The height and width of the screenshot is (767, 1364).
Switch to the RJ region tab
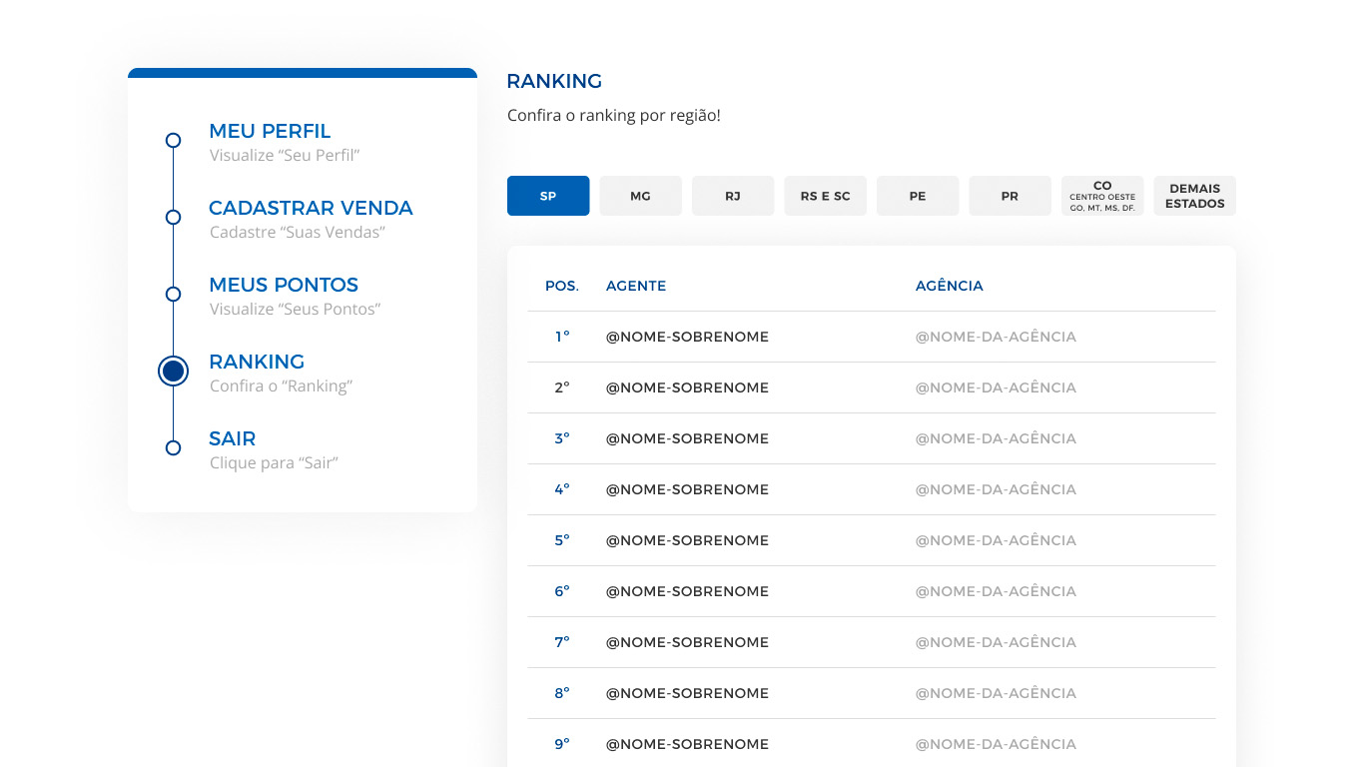click(x=733, y=196)
